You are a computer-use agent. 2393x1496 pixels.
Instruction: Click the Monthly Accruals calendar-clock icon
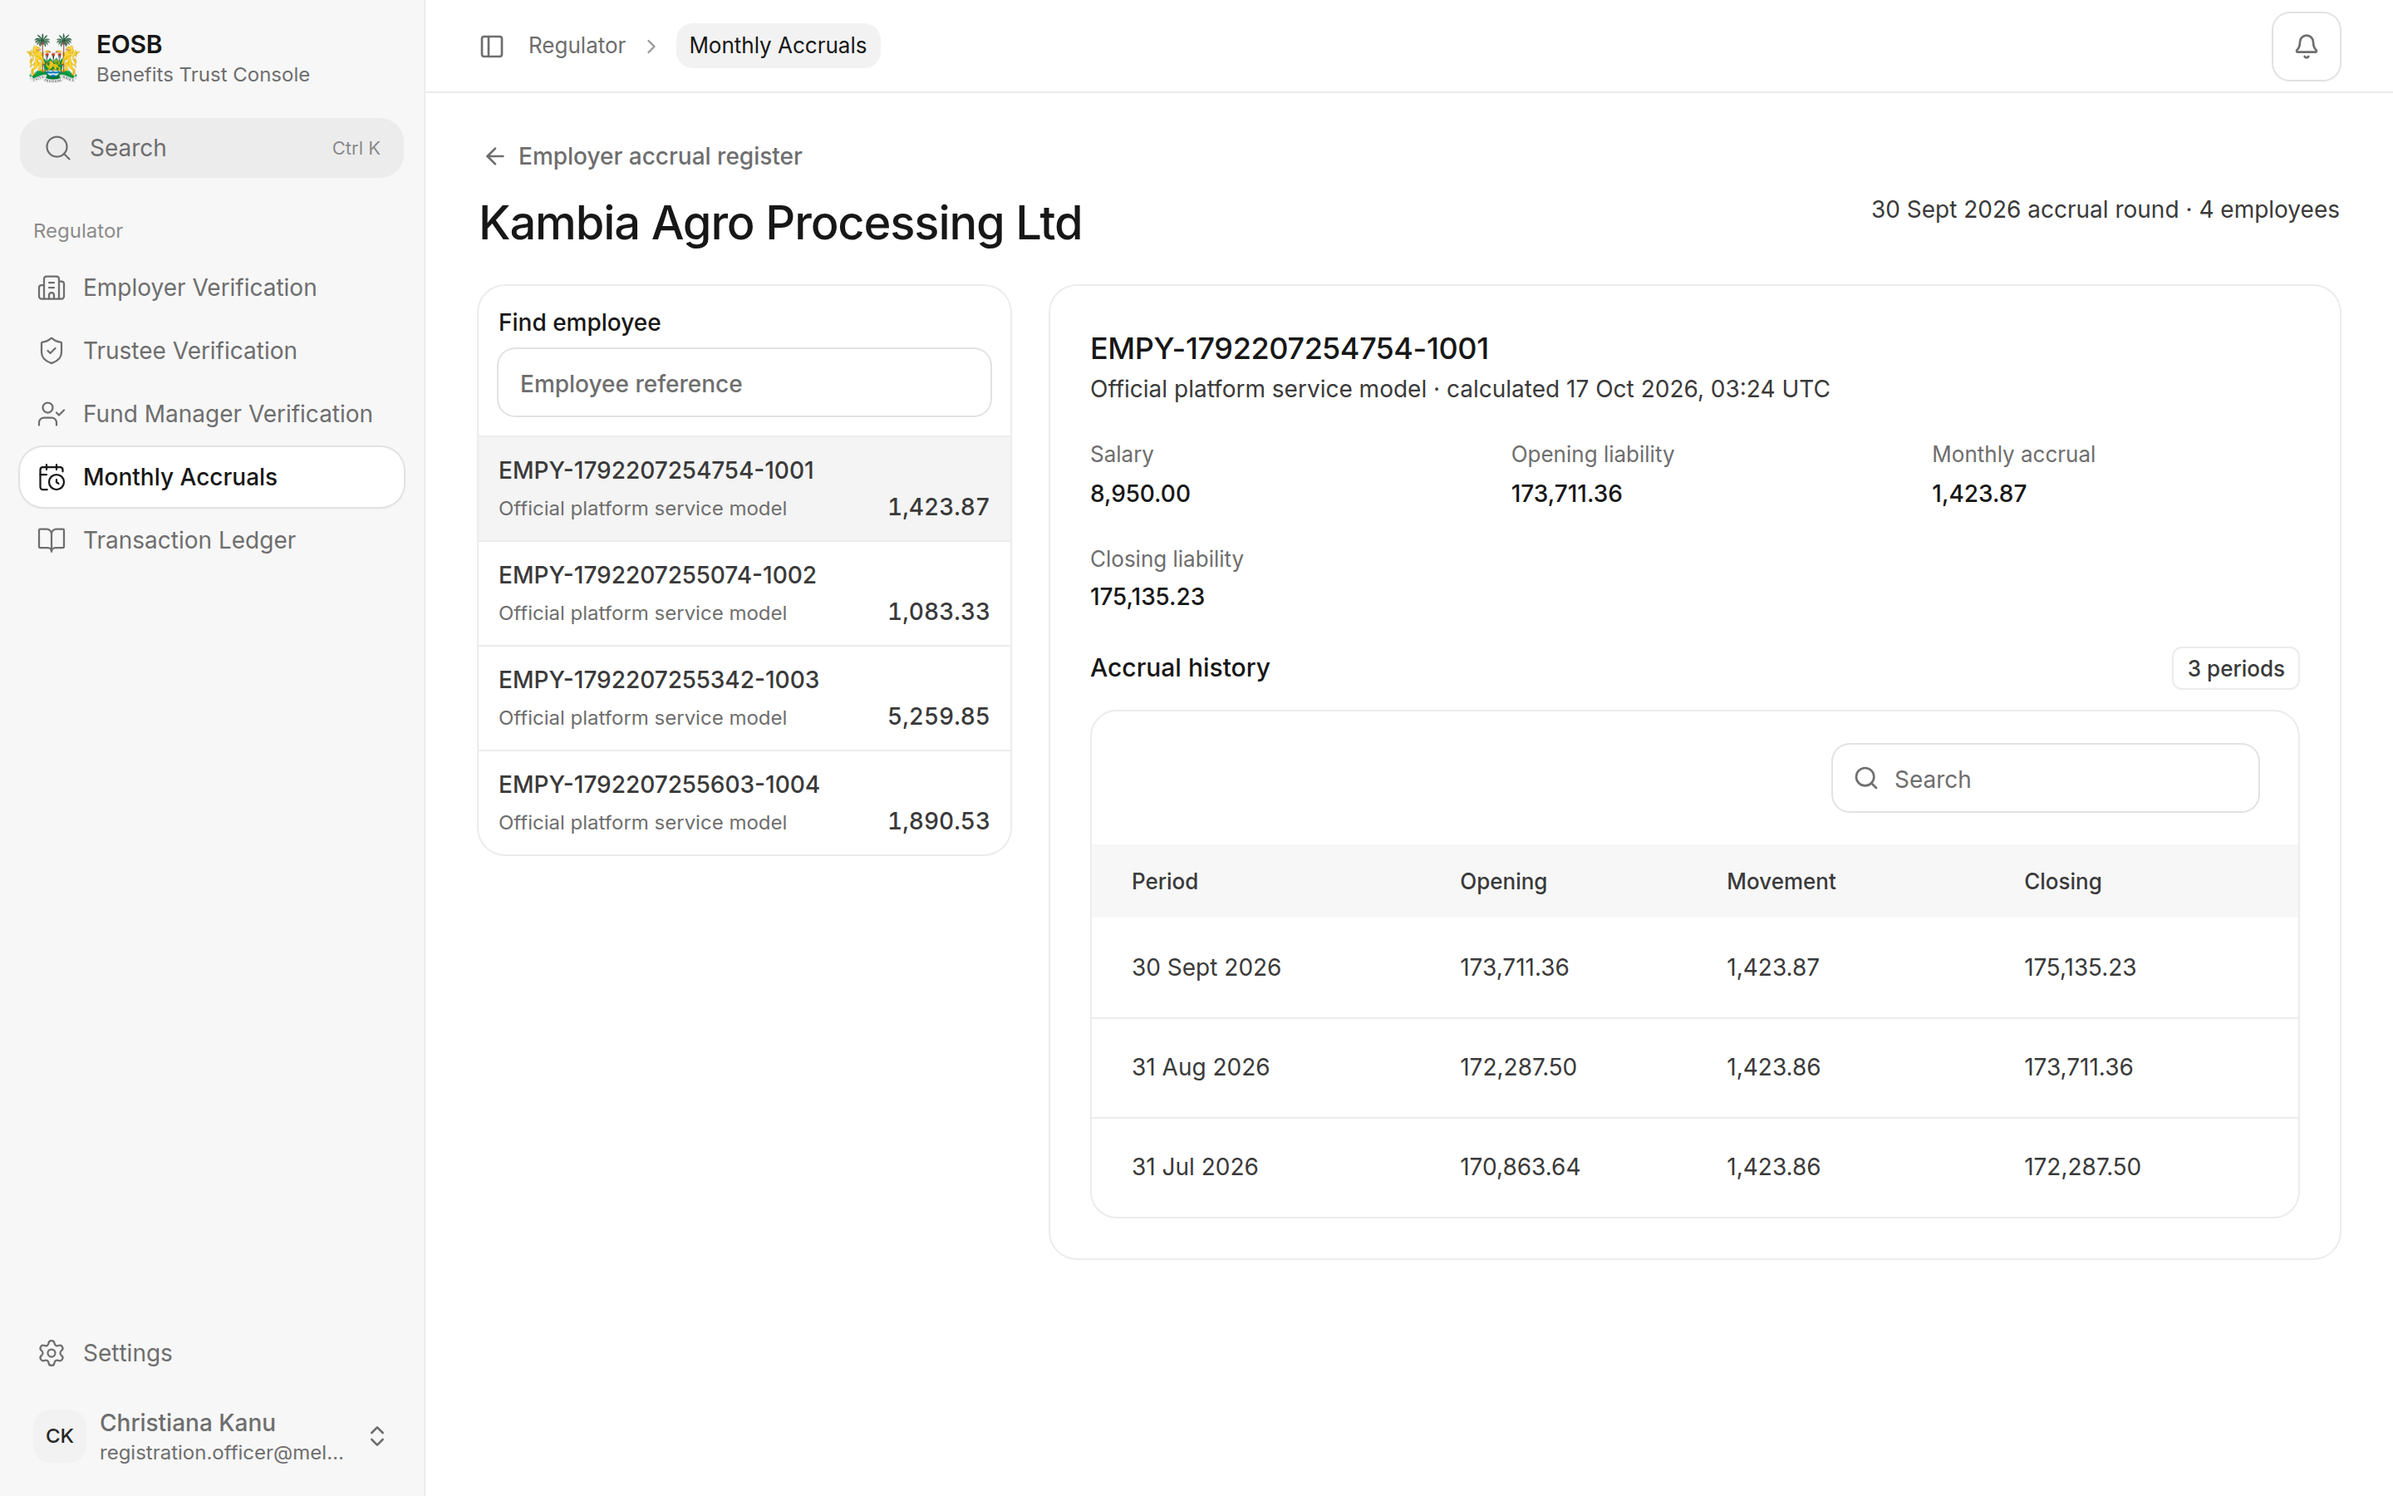[x=52, y=478]
